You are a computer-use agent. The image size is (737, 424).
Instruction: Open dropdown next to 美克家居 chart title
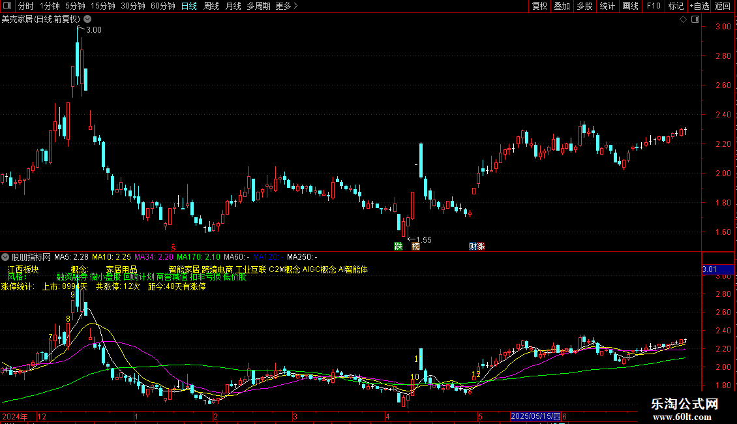(x=87, y=19)
